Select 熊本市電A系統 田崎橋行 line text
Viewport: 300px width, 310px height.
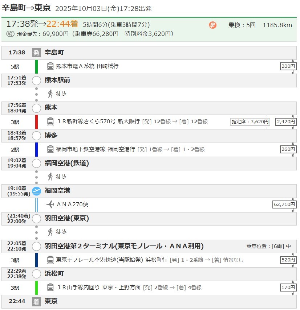[87, 66]
